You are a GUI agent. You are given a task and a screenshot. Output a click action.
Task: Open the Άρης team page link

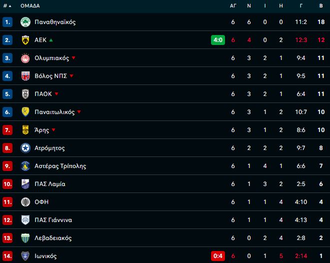[41, 130]
